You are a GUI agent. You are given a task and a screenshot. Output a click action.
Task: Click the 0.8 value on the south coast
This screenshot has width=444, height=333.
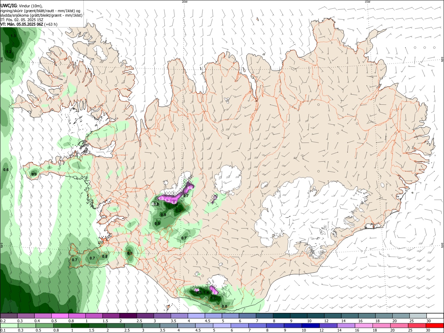coord(224,306)
